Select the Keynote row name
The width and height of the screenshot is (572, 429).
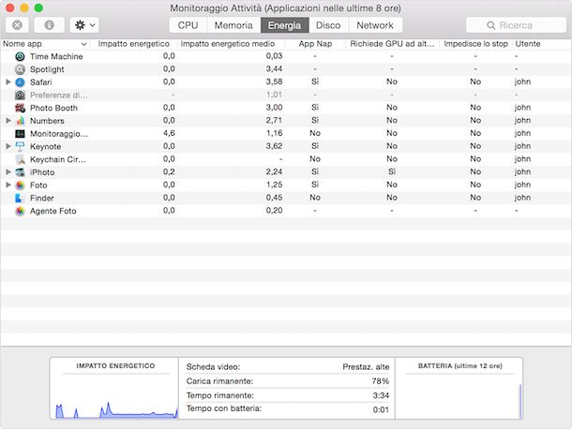pos(46,146)
